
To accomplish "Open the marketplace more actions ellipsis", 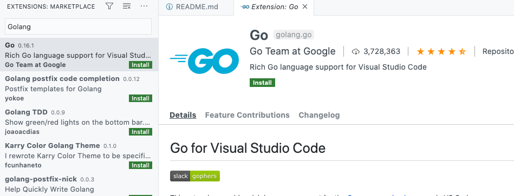I will click(144, 6).
